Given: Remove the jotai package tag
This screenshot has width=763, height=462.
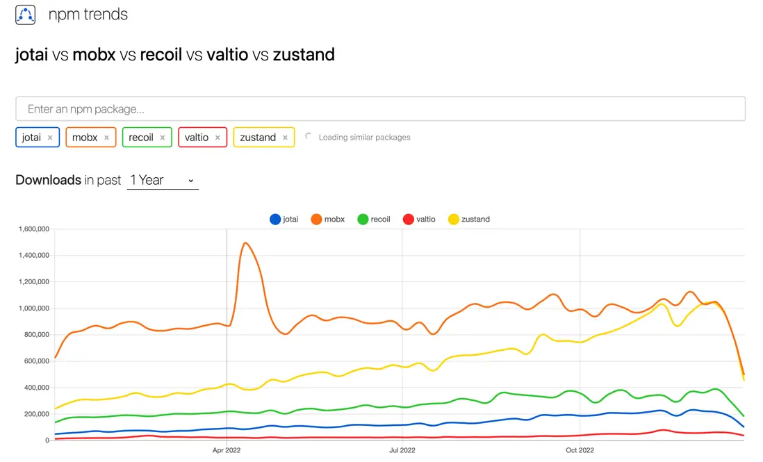Looking at the screenshot, I should point(50,138).
